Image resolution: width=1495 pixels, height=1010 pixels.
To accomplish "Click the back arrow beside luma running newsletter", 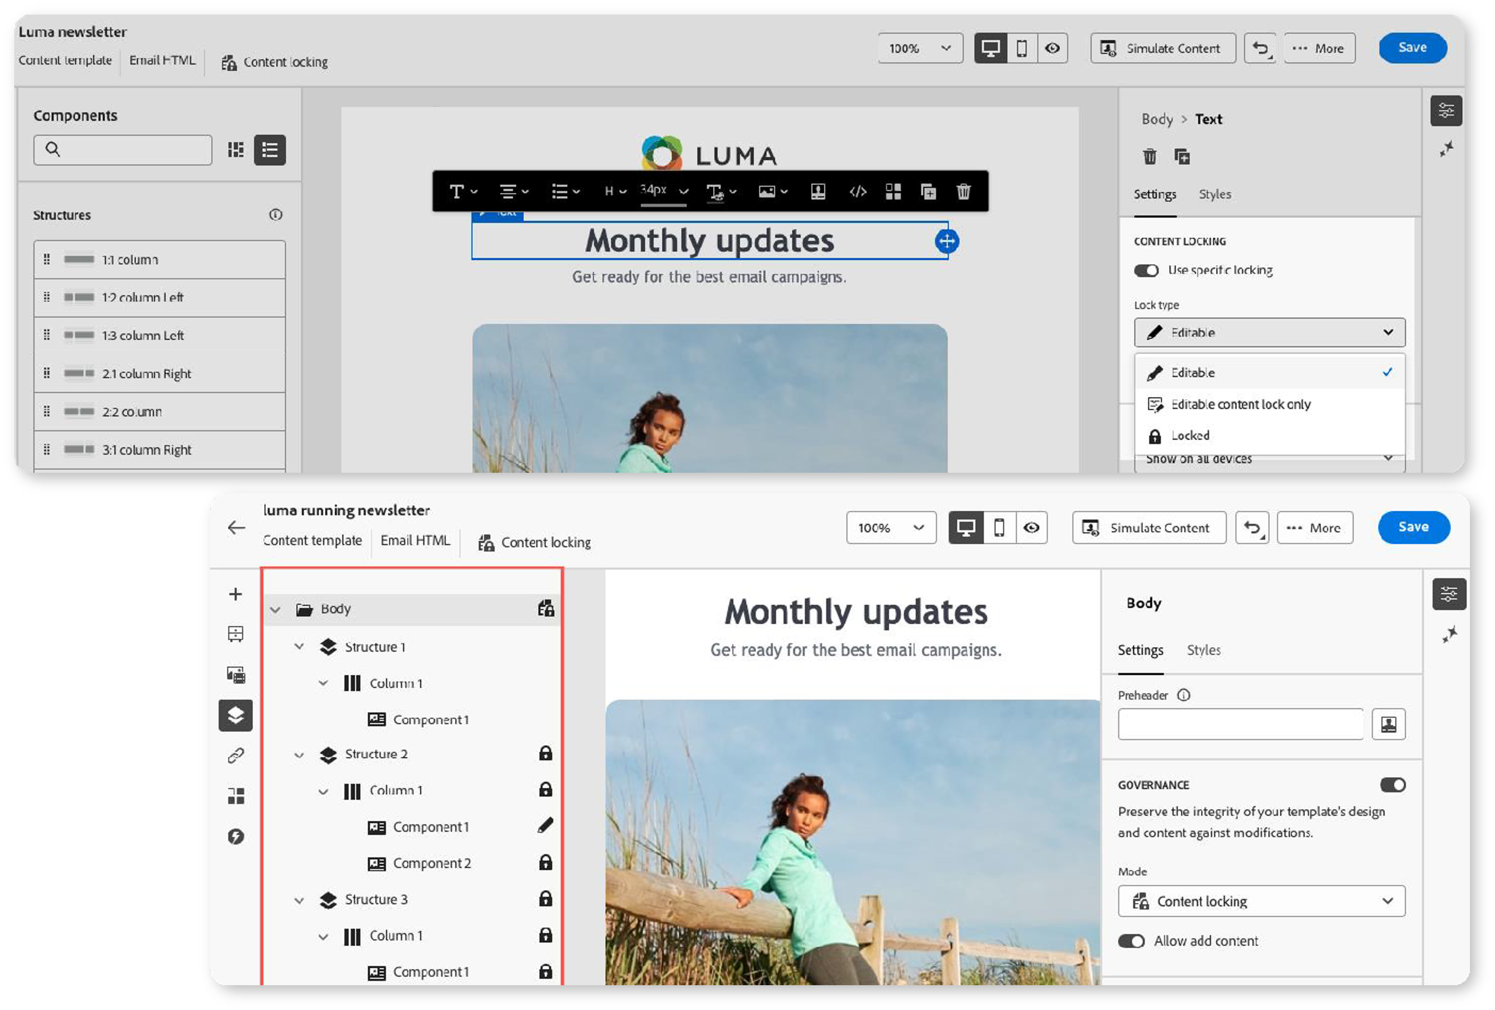I will tap(236, 528).
